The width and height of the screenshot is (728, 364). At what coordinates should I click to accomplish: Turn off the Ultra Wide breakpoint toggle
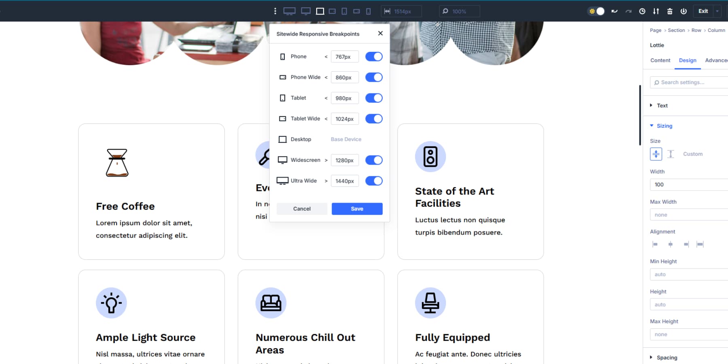[x=374, y=181]
